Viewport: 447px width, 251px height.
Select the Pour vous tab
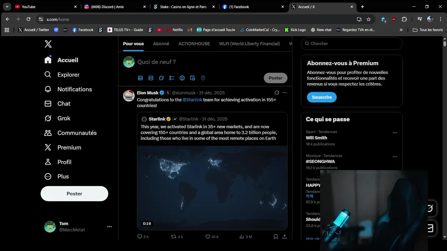point(133,44)
